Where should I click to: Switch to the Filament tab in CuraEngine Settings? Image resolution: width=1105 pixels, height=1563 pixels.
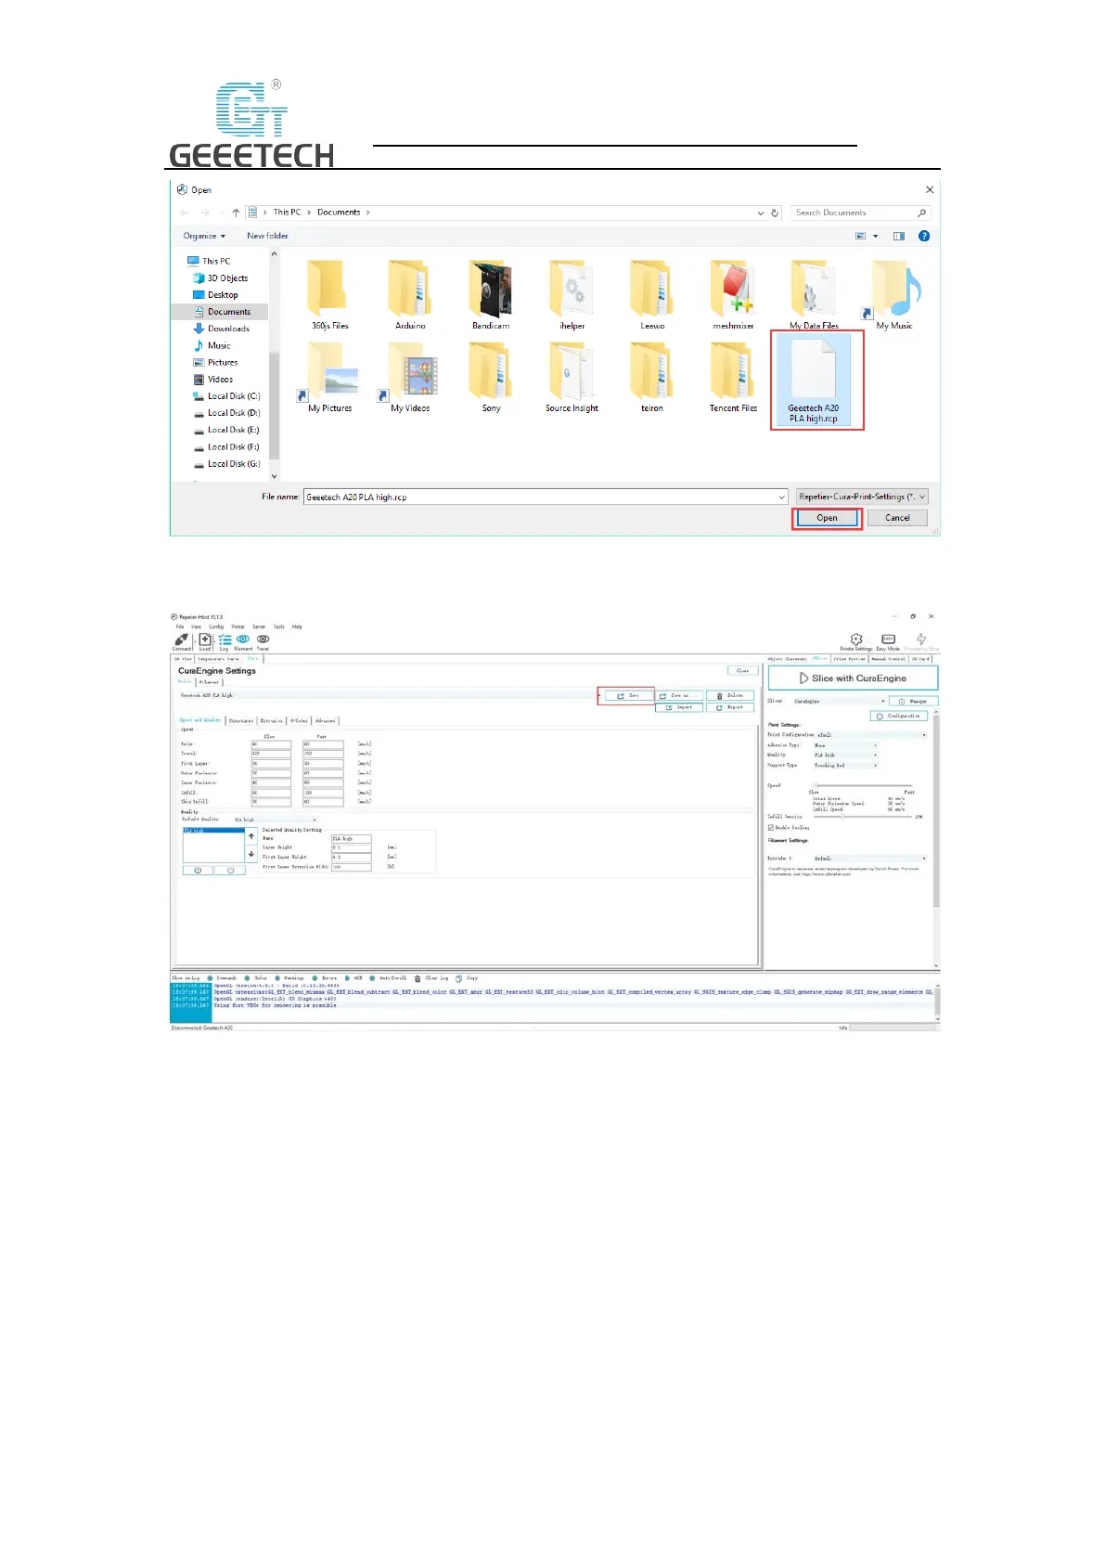(210, 682)
